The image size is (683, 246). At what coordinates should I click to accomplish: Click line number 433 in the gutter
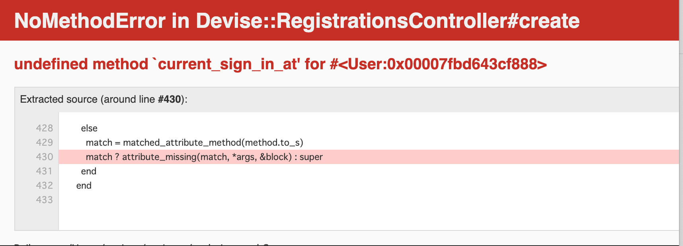[44, 200]
